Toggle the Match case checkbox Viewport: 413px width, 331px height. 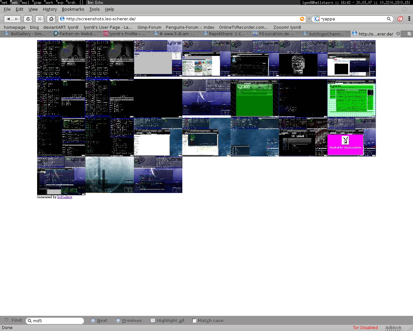coord(194,320)
